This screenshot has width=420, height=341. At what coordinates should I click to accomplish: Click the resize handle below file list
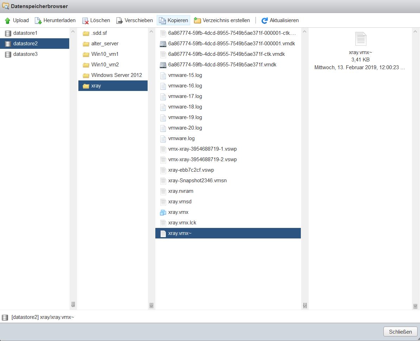pyautogui.click(x=305, y=305)
